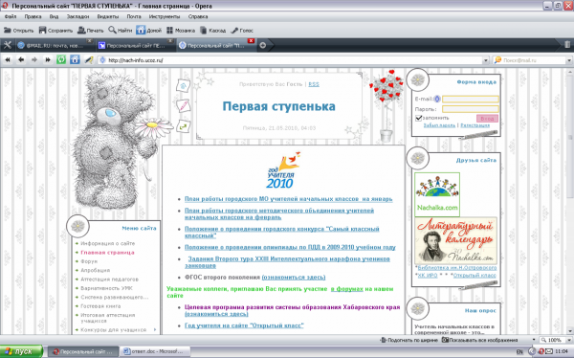This screenshot has width=574, height=358.
Task: Click the pencil icon beside site header
Action: coord(183,106)
